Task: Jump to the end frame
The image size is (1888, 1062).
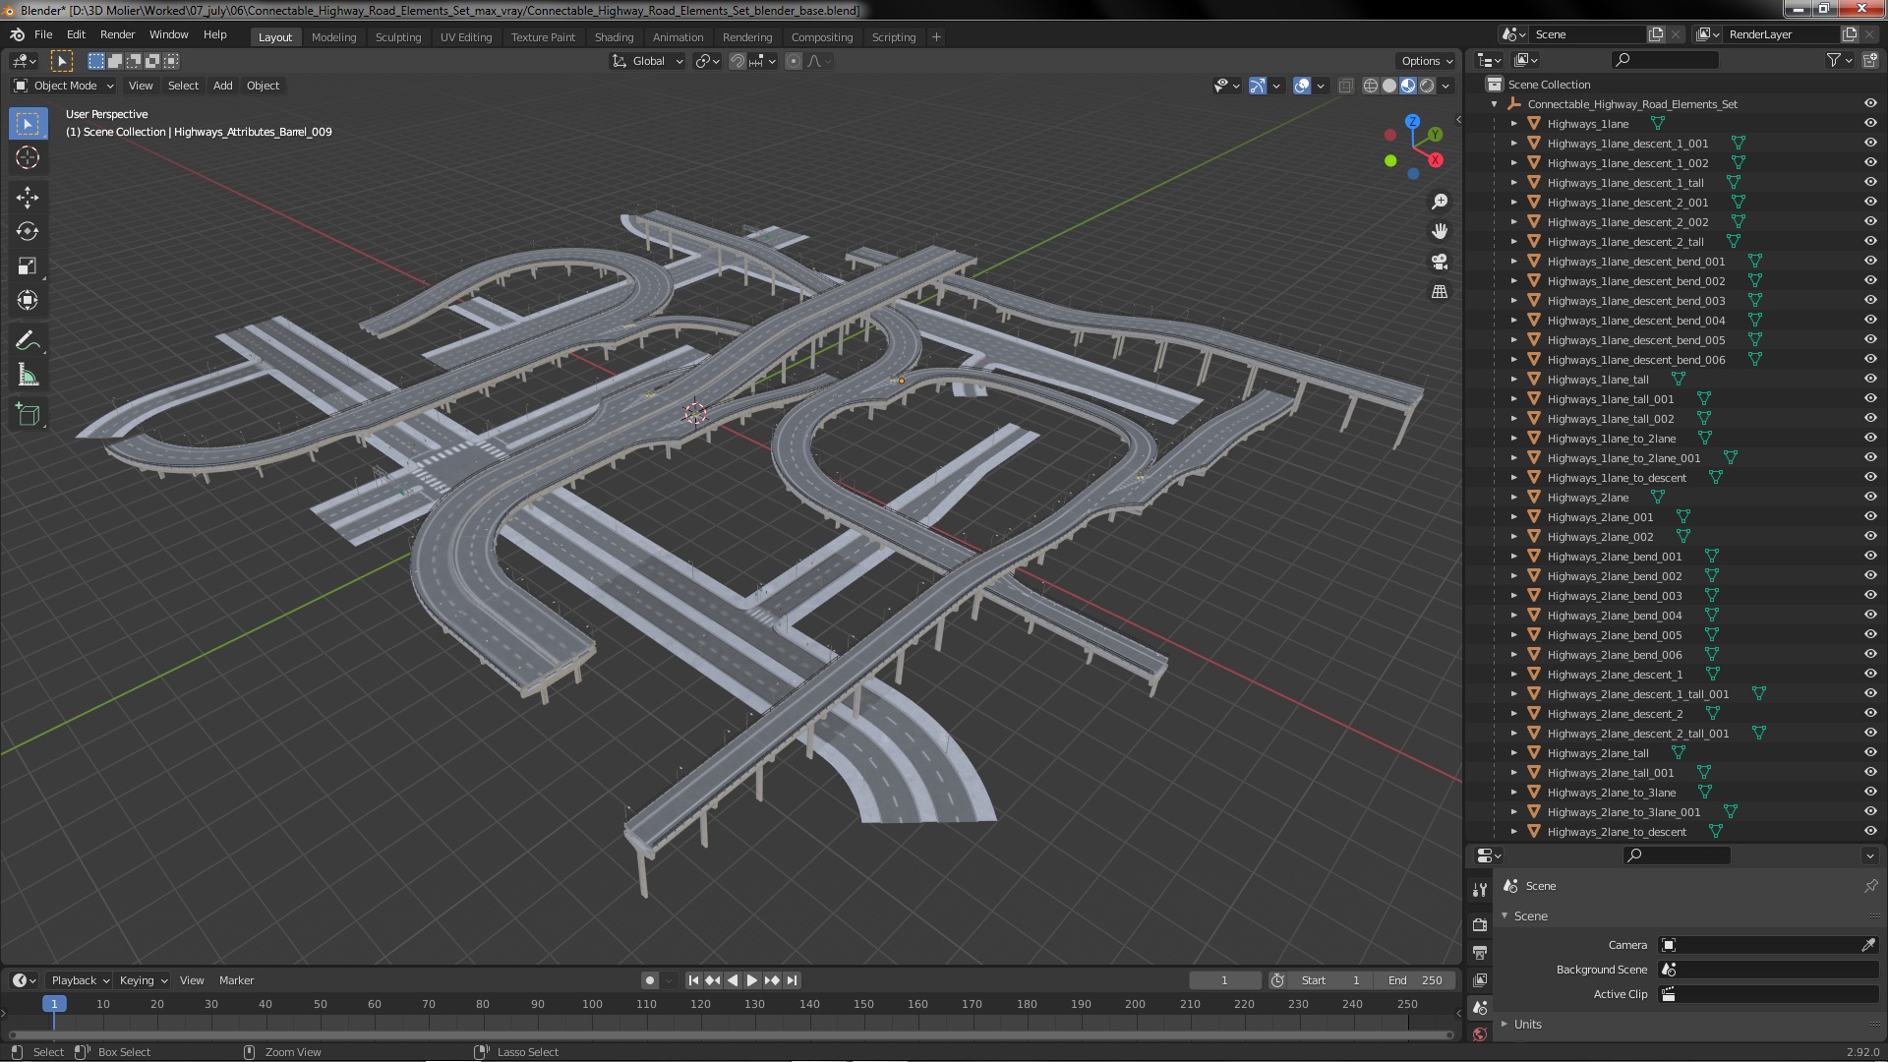Action: pos(793,980)
